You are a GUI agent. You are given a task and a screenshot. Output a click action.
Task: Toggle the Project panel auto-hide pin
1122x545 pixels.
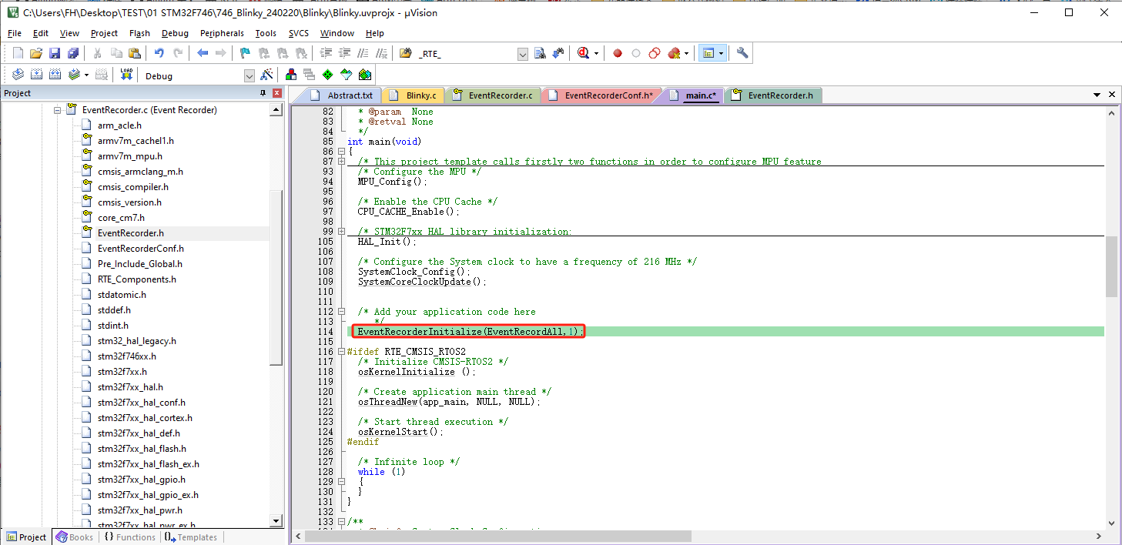tap(263, 93)
